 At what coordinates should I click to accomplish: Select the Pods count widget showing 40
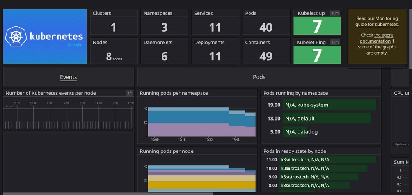coord(266,22)
